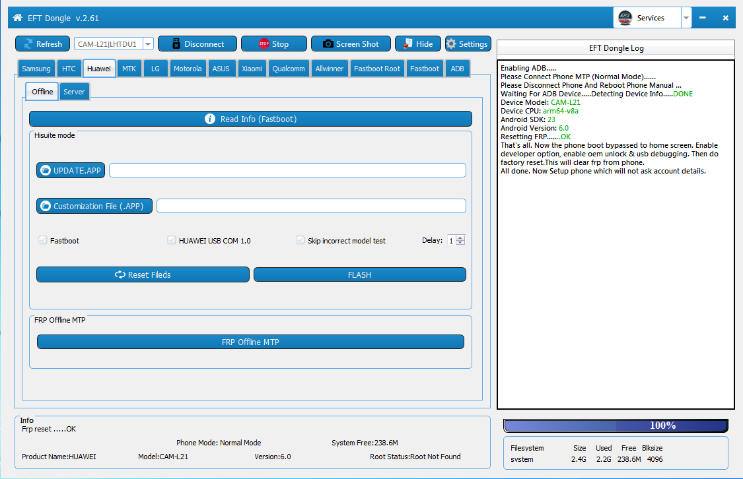743x479 pixels.
Task: Toggle the HUAWEI USB COM 1.0 checkbox
Action: [172, 240]
